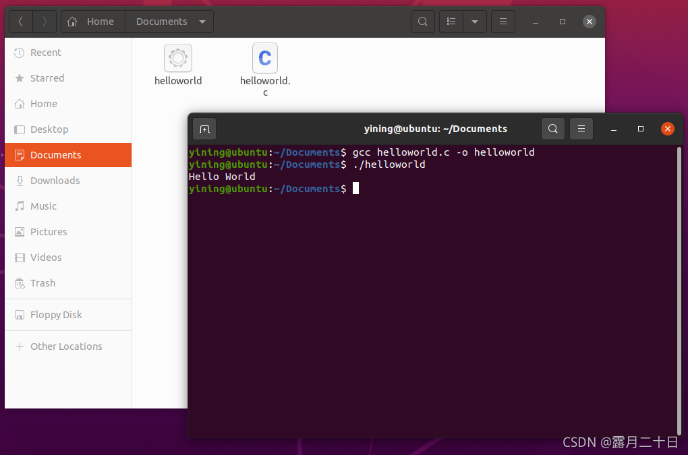688x455 pixels.
Task: Open Floppy Disk in the sidebar
Action: pos(68,315)
